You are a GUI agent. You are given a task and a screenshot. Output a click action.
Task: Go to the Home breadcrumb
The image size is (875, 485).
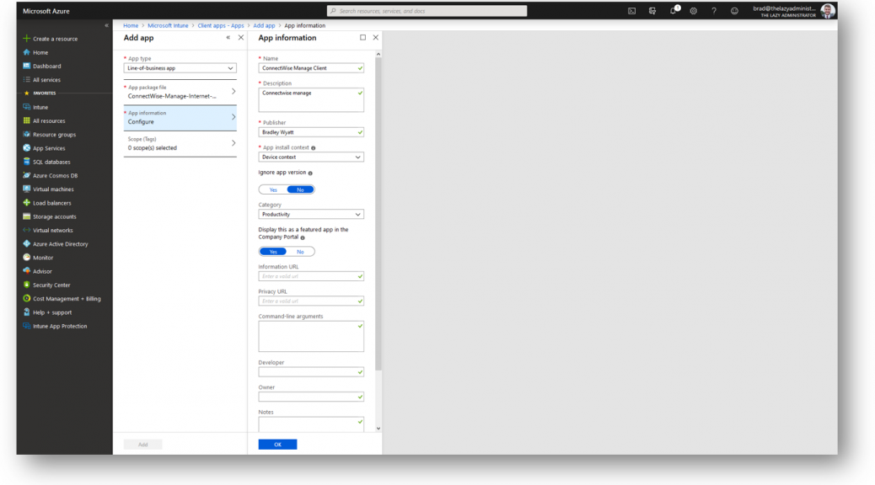click(x=131, y=25)
